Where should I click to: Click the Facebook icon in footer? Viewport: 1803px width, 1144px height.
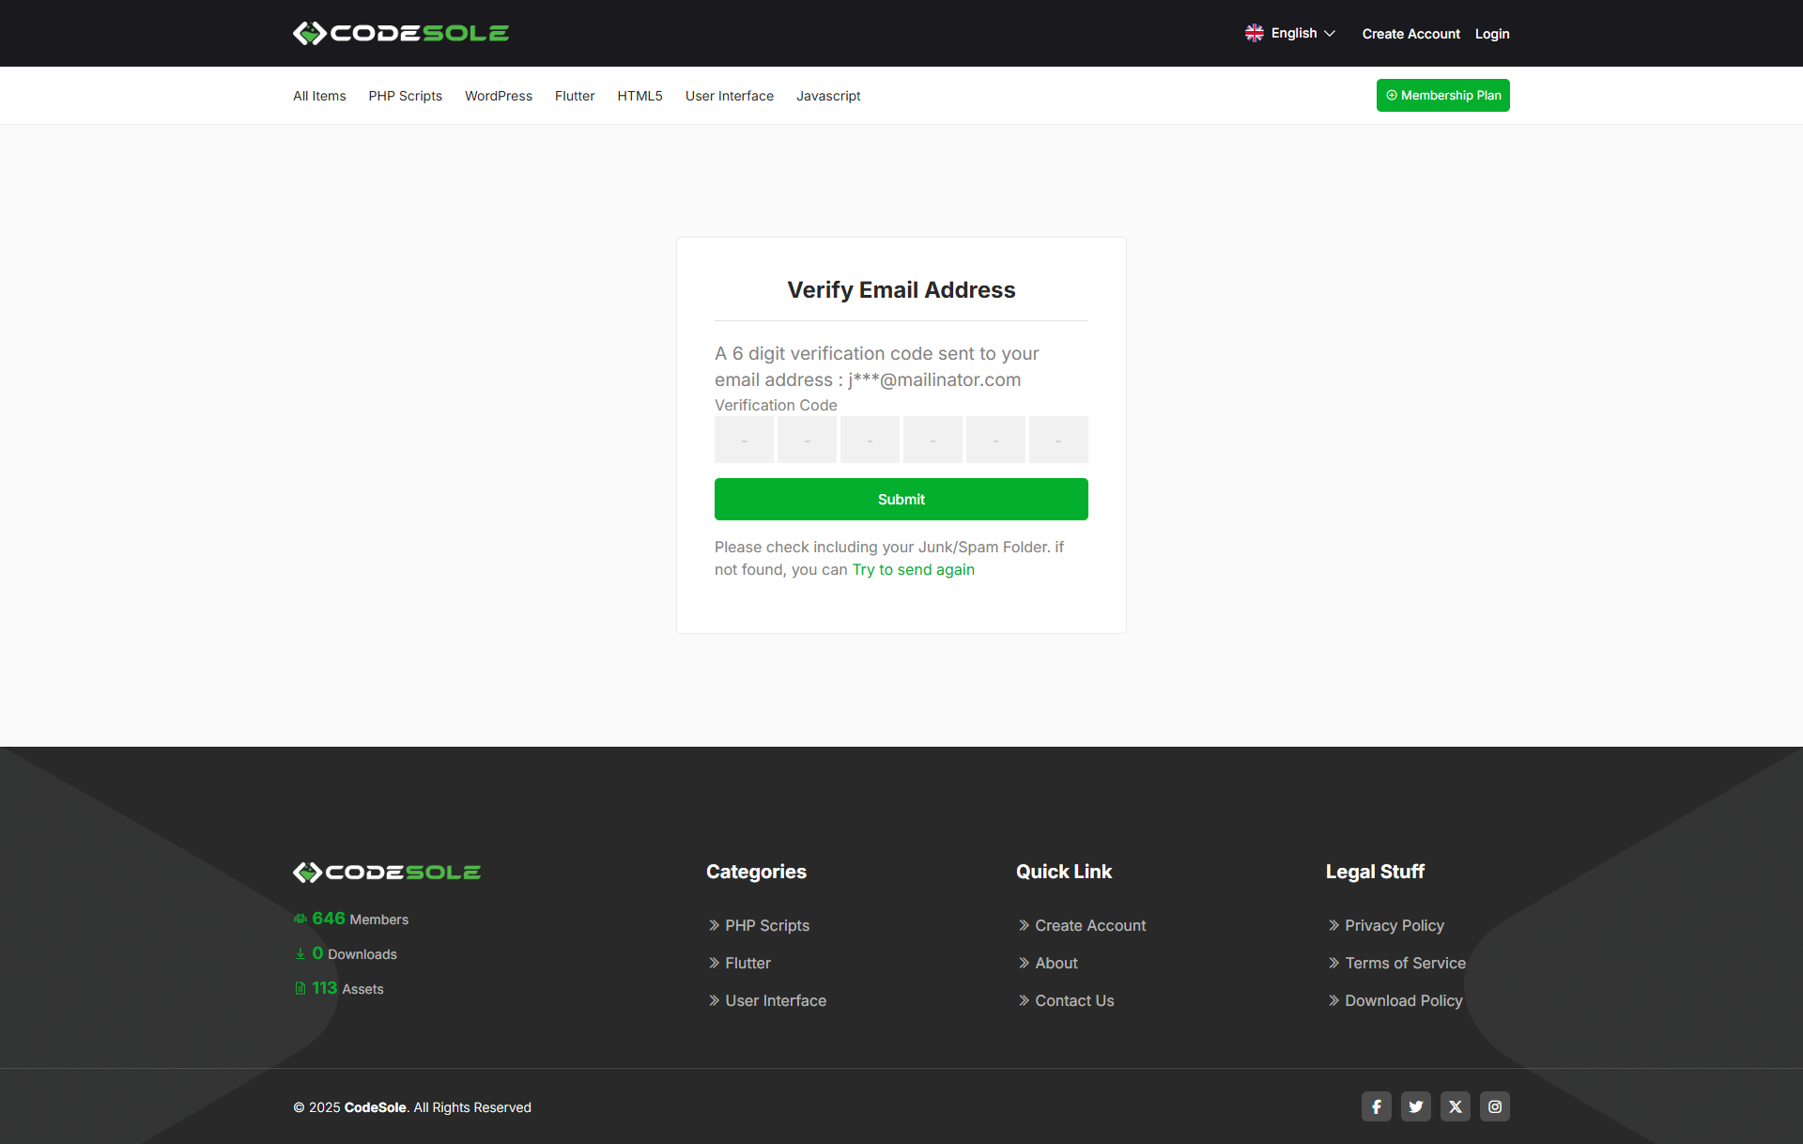(x=1376, y=1106)
